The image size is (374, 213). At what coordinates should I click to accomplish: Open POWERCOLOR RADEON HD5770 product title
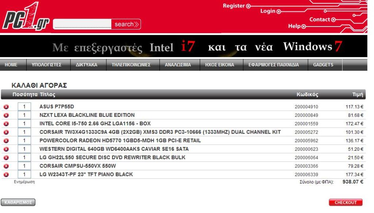[120, 141]
